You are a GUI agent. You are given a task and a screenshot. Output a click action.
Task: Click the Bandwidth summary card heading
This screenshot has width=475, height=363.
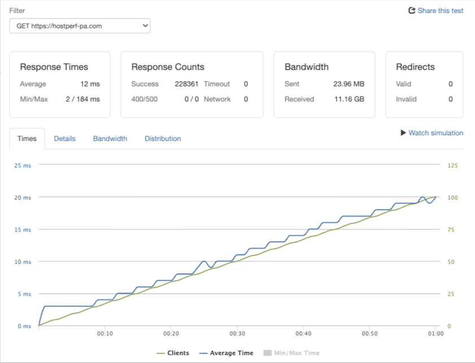tap(306, 67)
